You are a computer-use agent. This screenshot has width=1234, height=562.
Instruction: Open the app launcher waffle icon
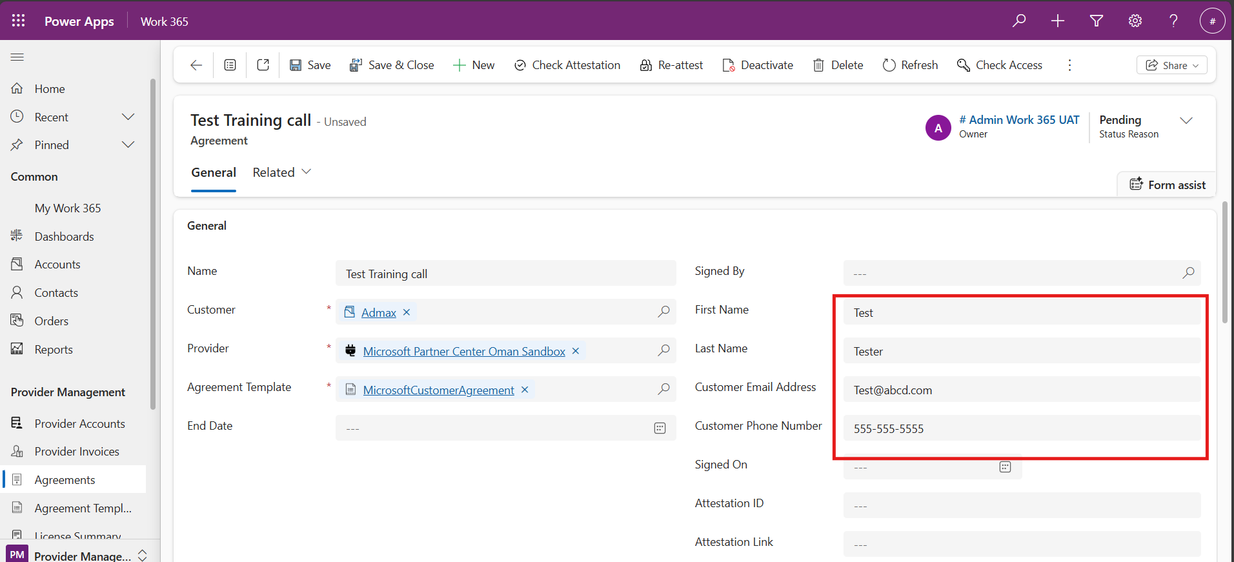(18, 21)
